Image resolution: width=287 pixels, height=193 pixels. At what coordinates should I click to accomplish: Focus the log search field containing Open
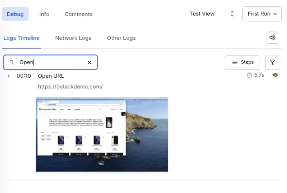point(51,62)
